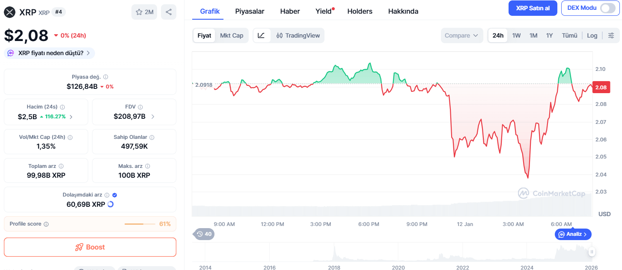The height and width of the screenshot is (270, 622).
Task: Click the $208,97B FDV value
Action: click(x=130, y=116)
